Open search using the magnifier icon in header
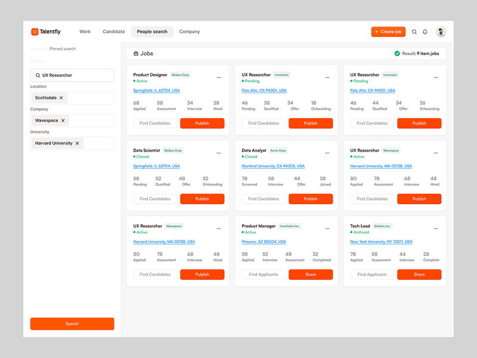The image size is (477, 358). pos(414,32)
